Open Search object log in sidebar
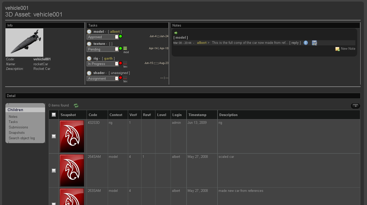 point(22,138)
